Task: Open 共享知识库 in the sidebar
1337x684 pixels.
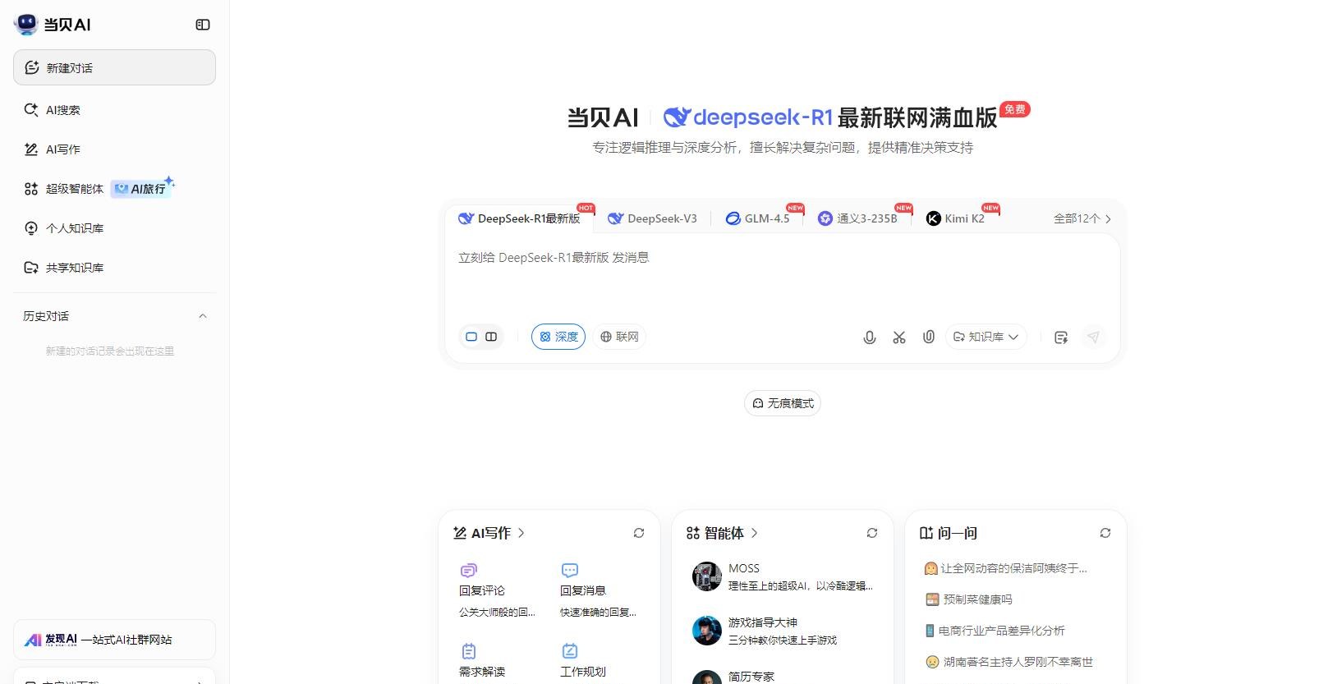Action: (114, 268)
